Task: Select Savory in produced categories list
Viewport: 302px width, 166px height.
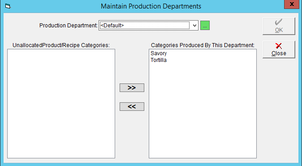Action: 159,53
